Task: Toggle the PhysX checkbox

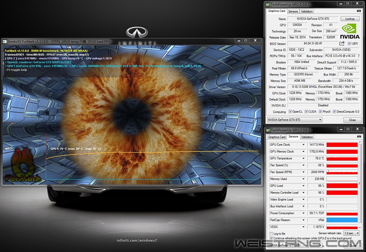Action: (x=321, y=112)
